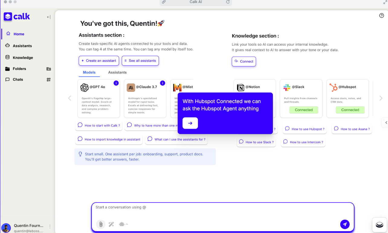The width and height of the screenshot is (388, 233).
Task: Attach a file with the paperclip icon
Action: 101,224
